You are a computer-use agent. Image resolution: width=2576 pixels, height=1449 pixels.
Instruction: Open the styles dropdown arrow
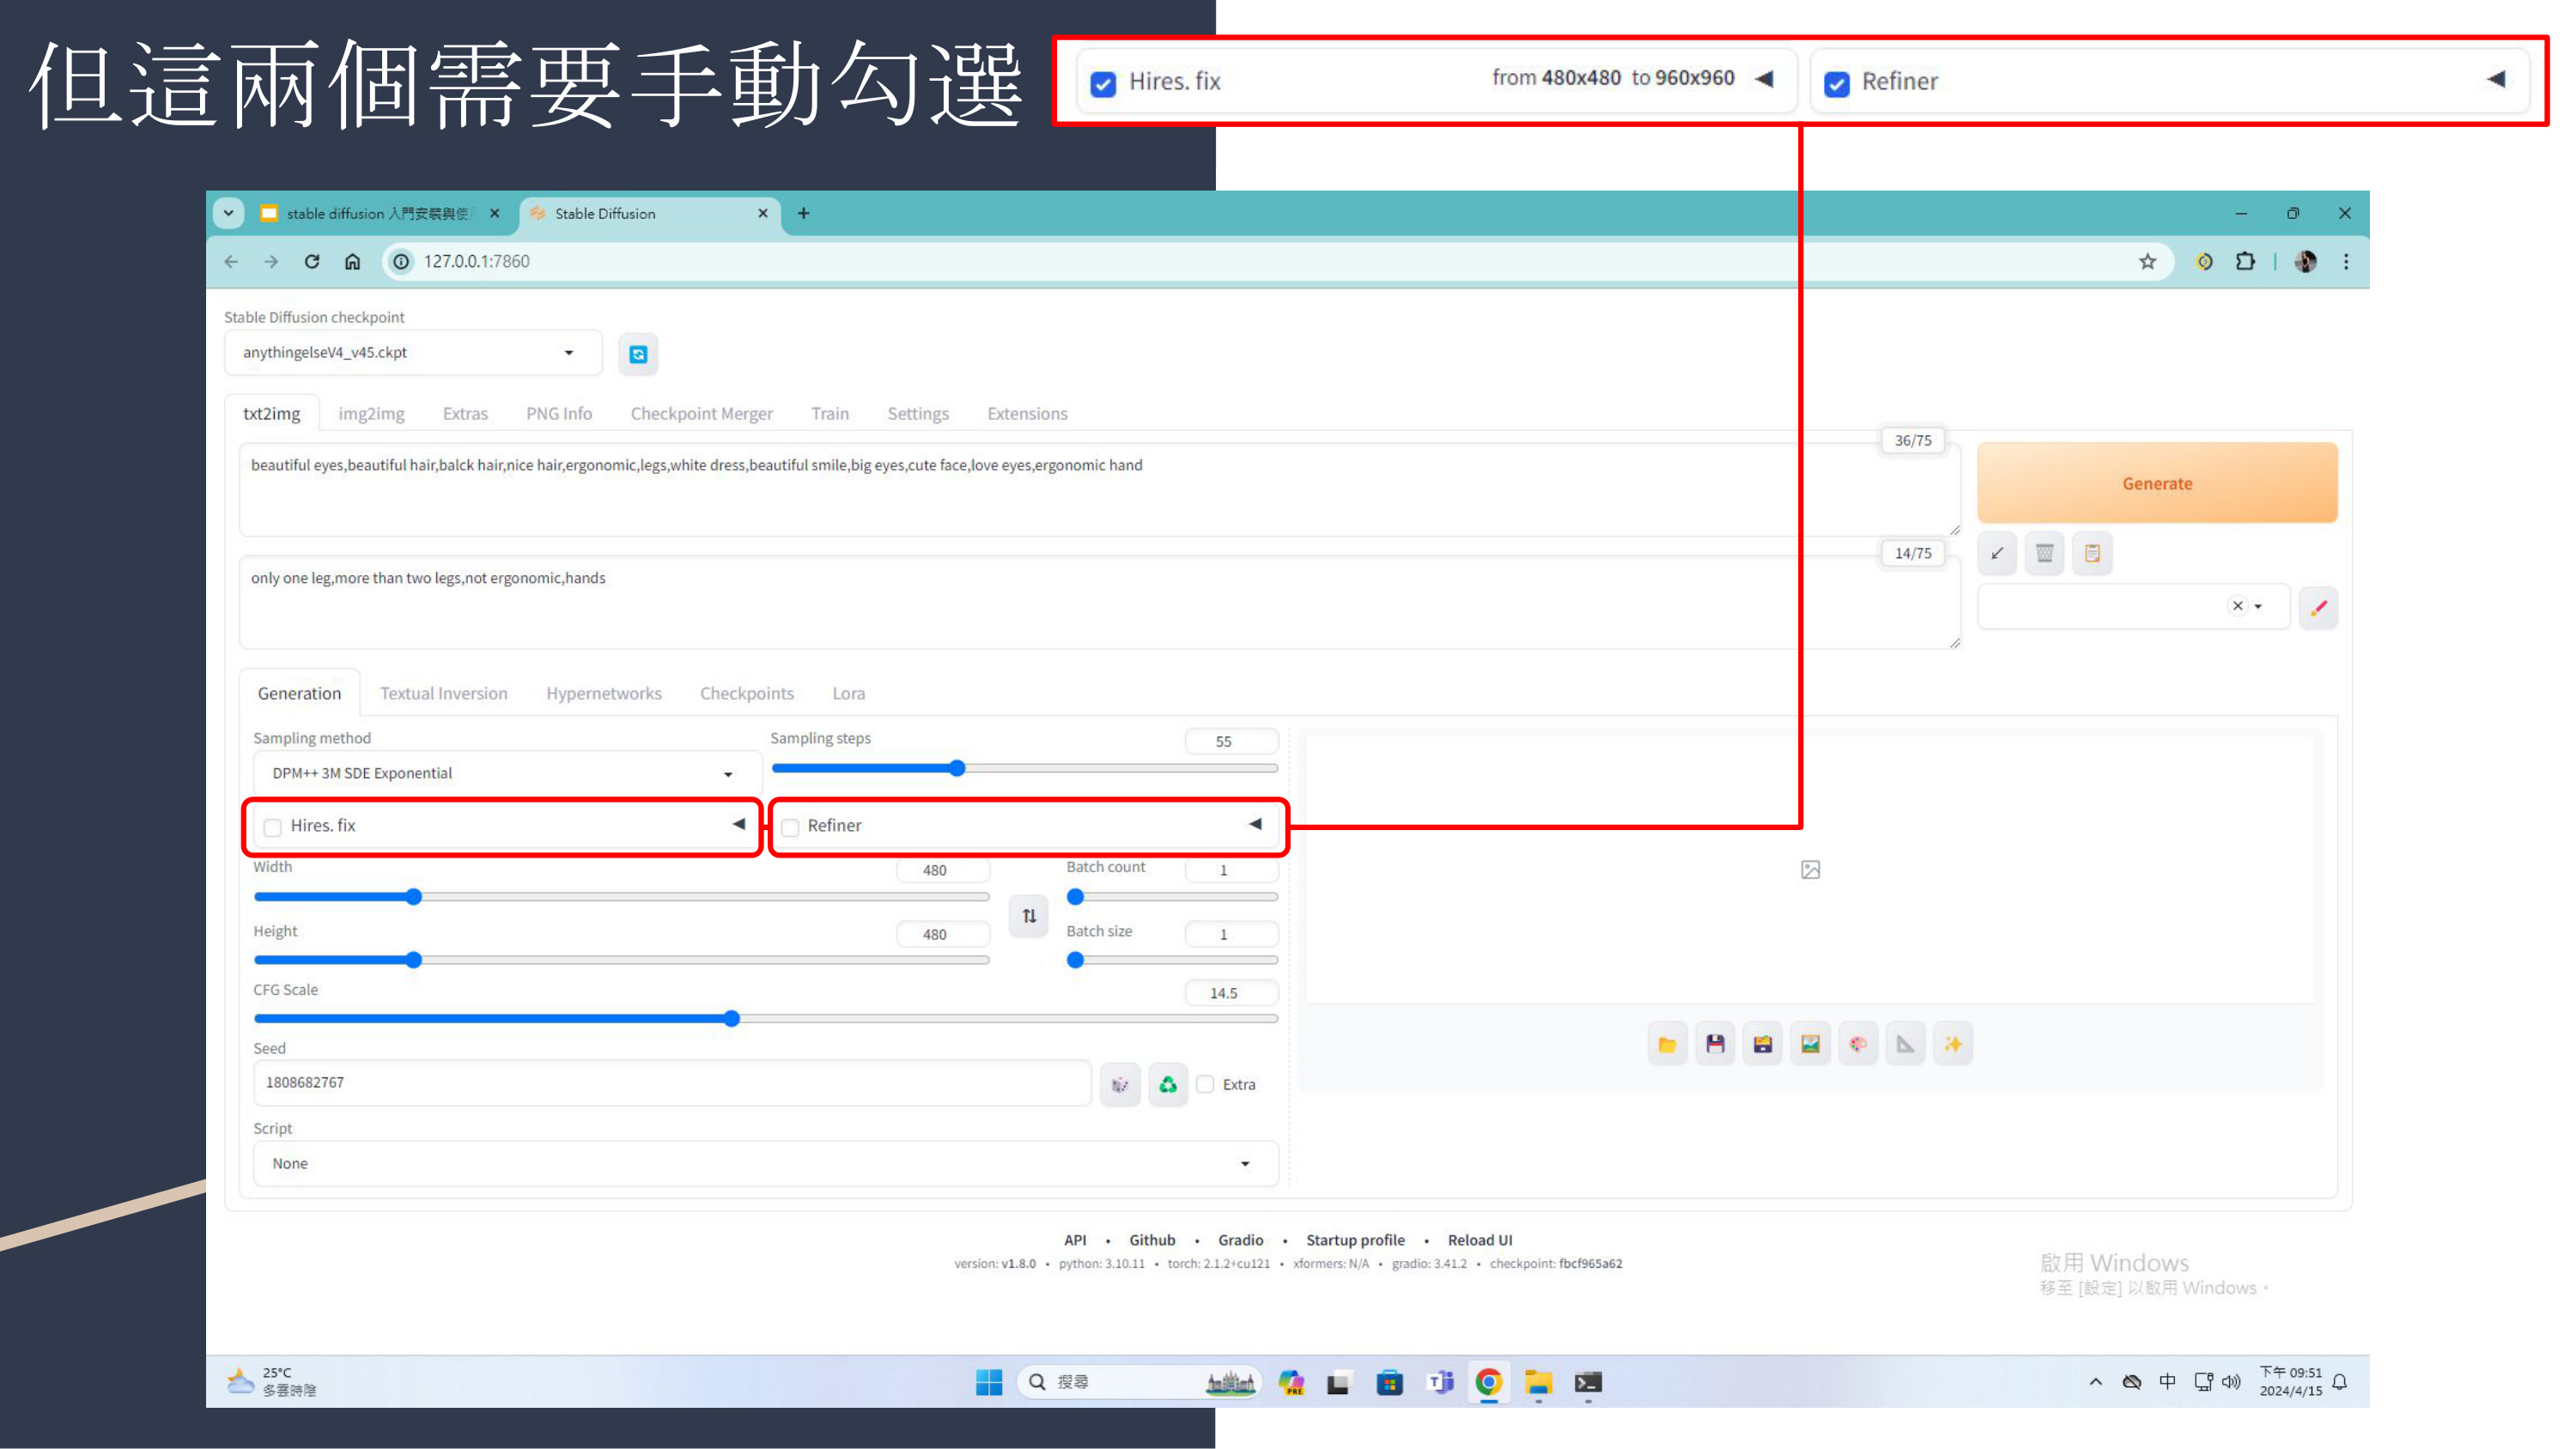coord(2258,607)
